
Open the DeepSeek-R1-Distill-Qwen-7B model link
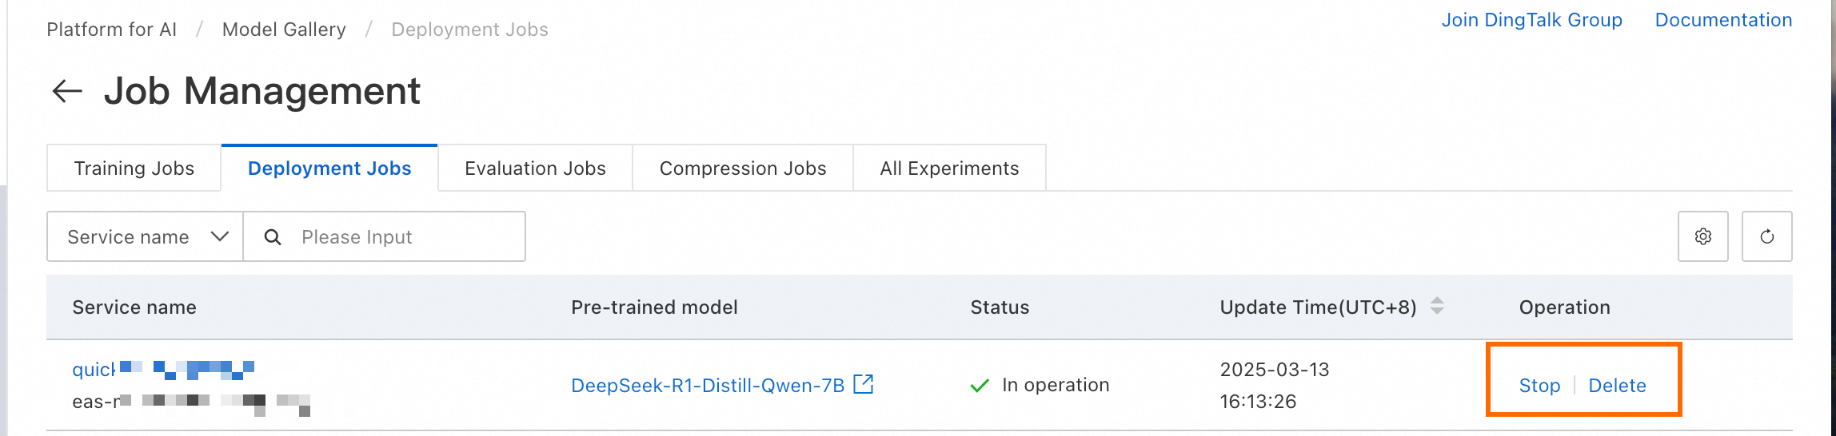point(707,386)
